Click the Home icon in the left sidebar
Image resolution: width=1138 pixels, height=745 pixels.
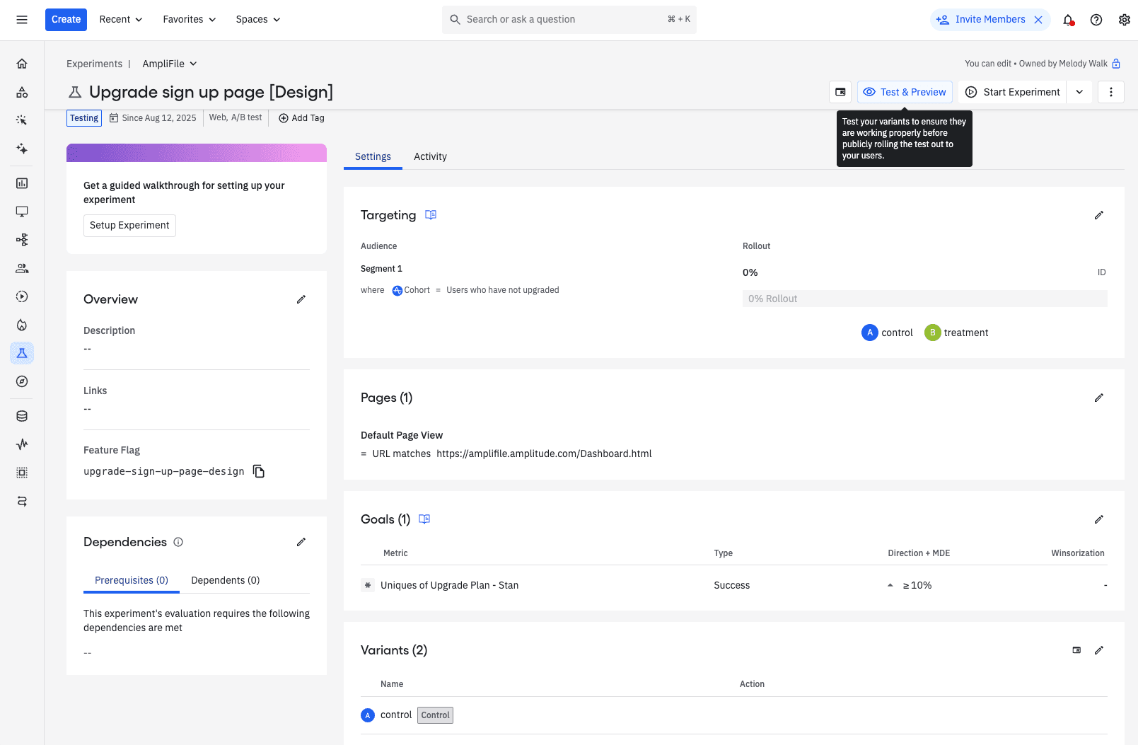point(22,64)
